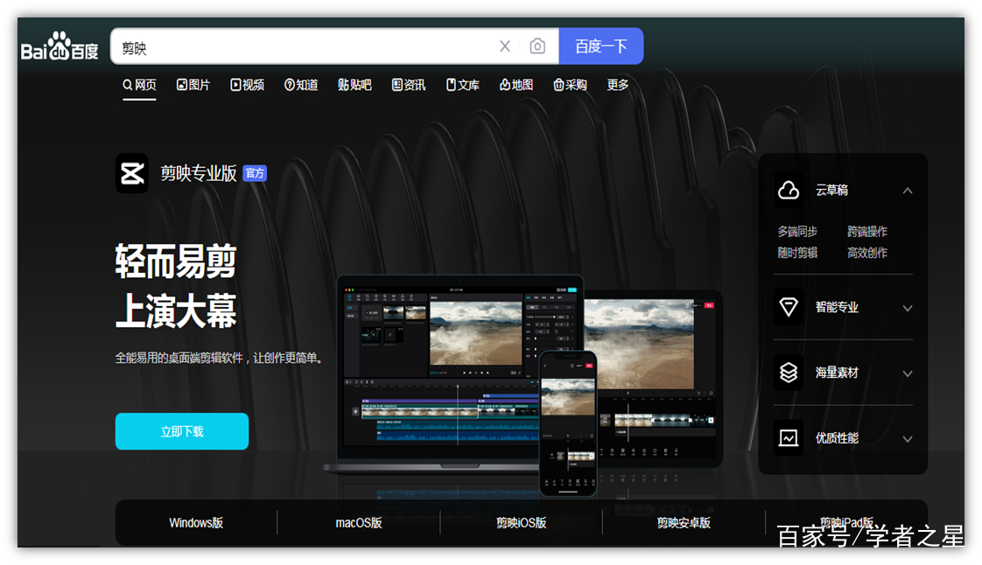This screenshot has height=565, width=982.
Task: Select the 剪映iPad版 link
Action: click(x=846, y=522)
